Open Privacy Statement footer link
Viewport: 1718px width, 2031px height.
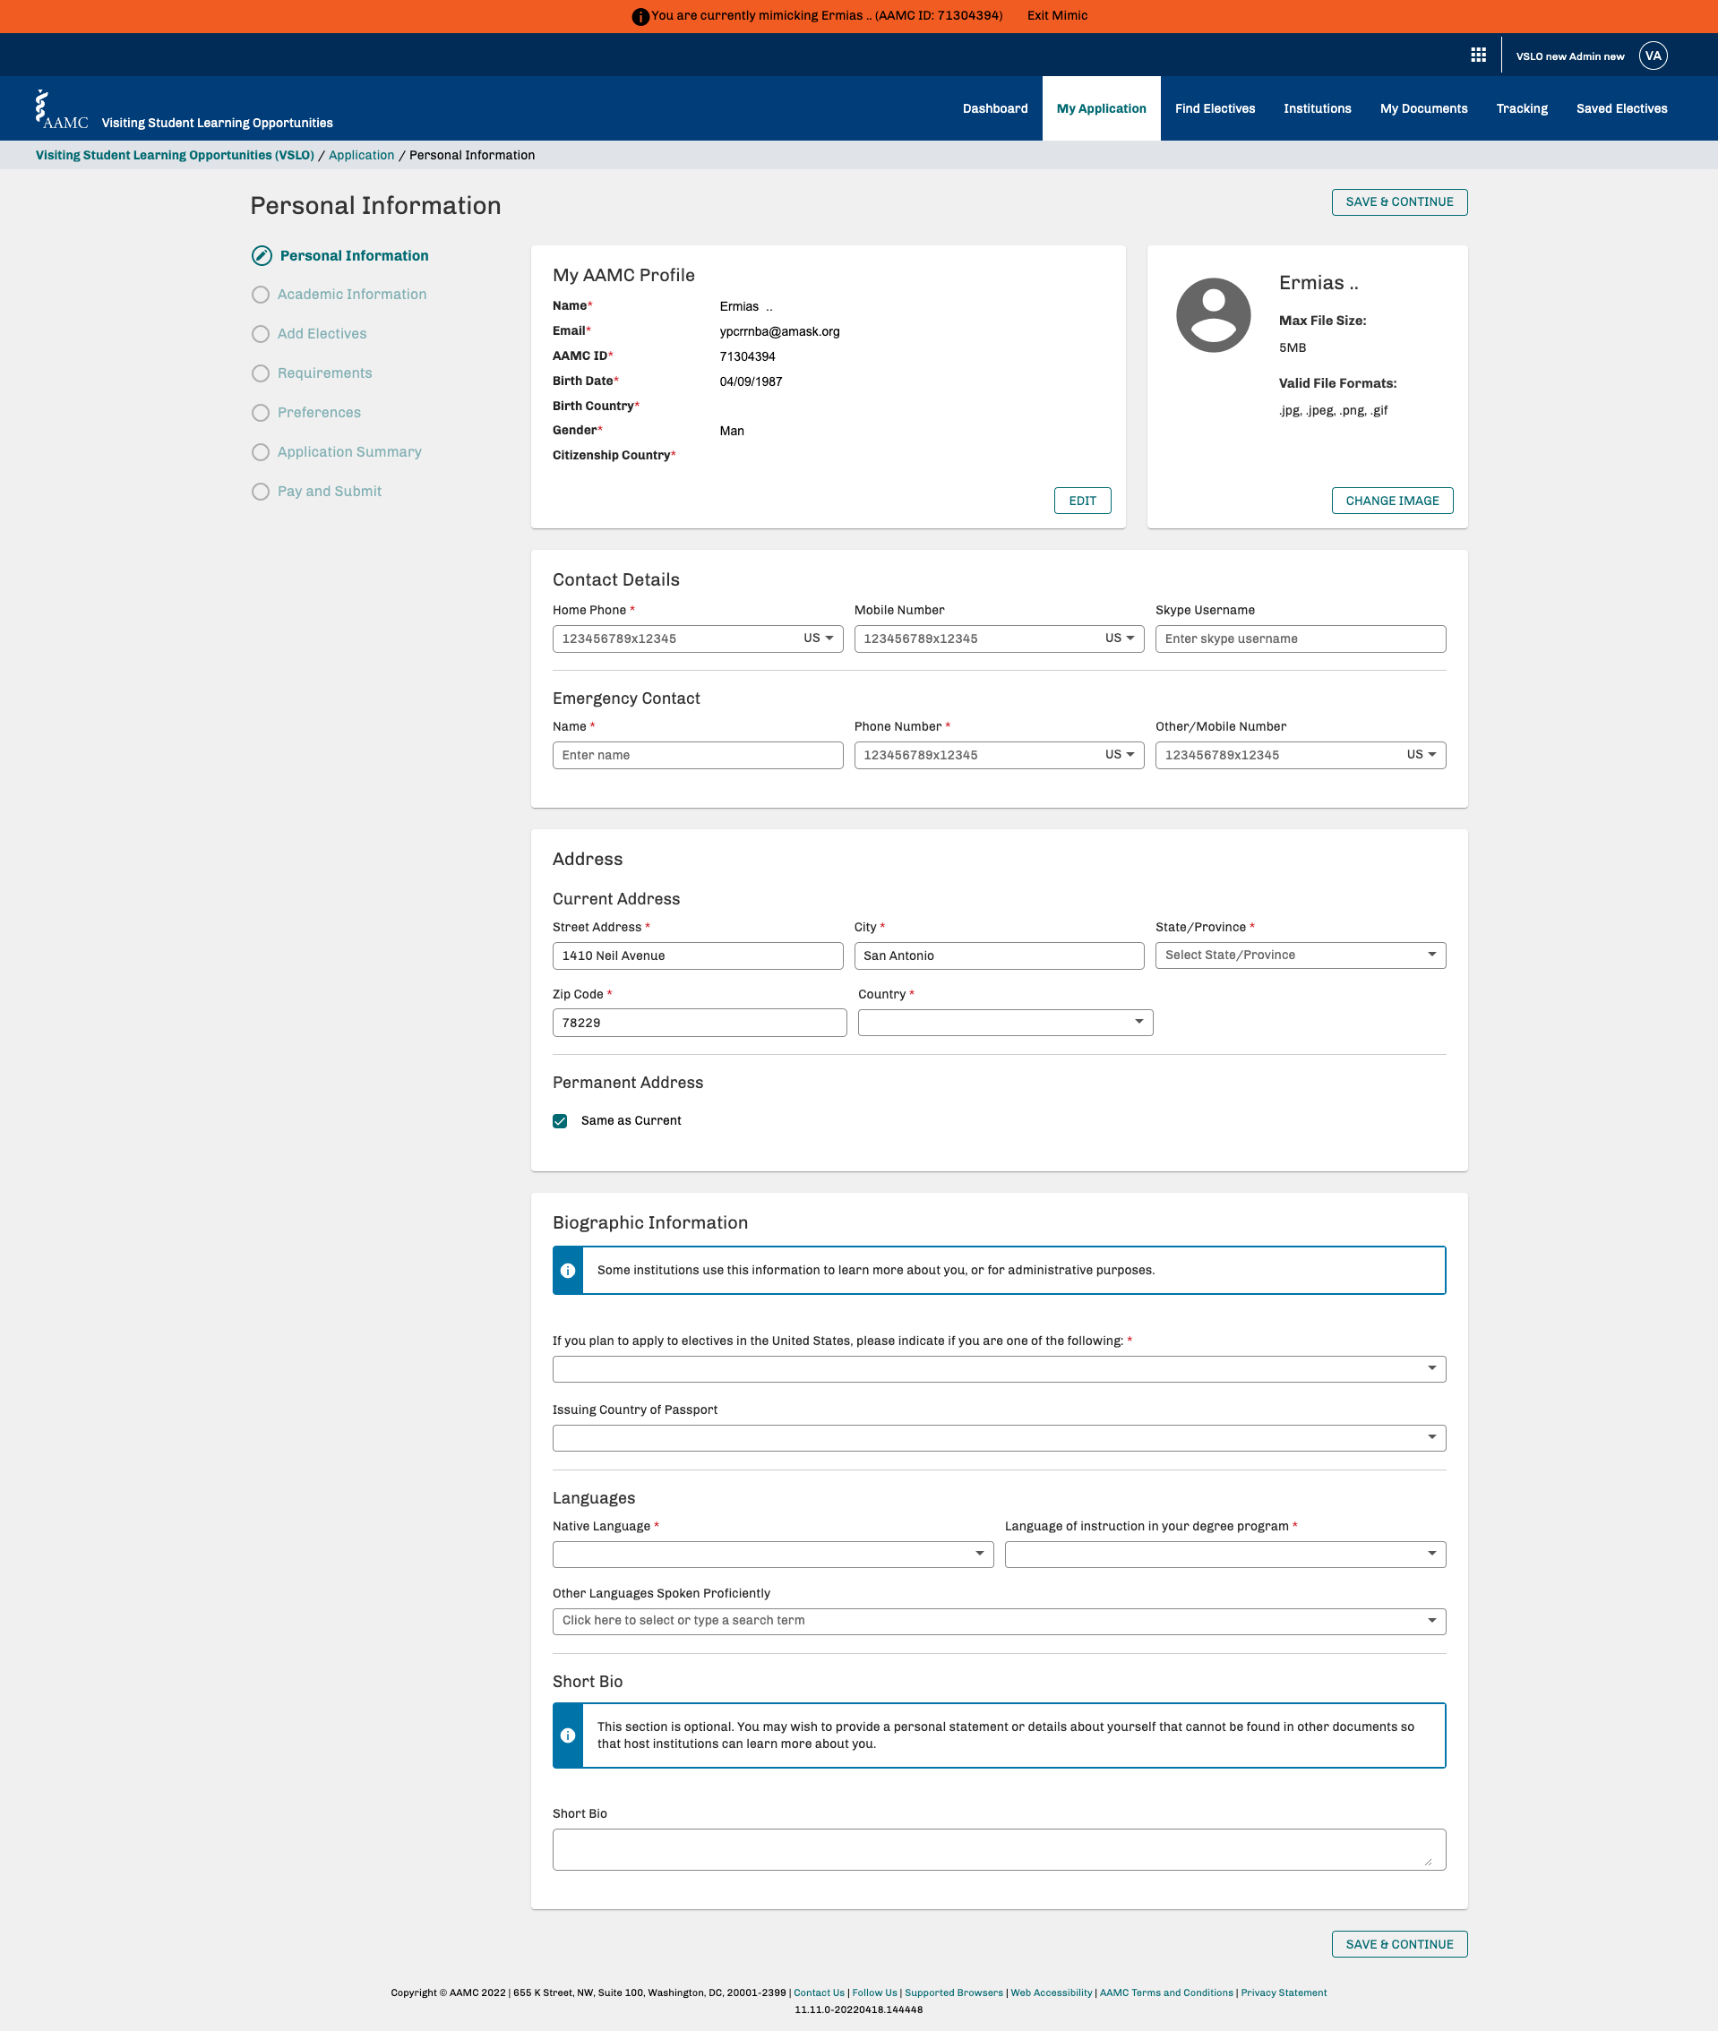pyautogui.click(x=1284, y=1993)
